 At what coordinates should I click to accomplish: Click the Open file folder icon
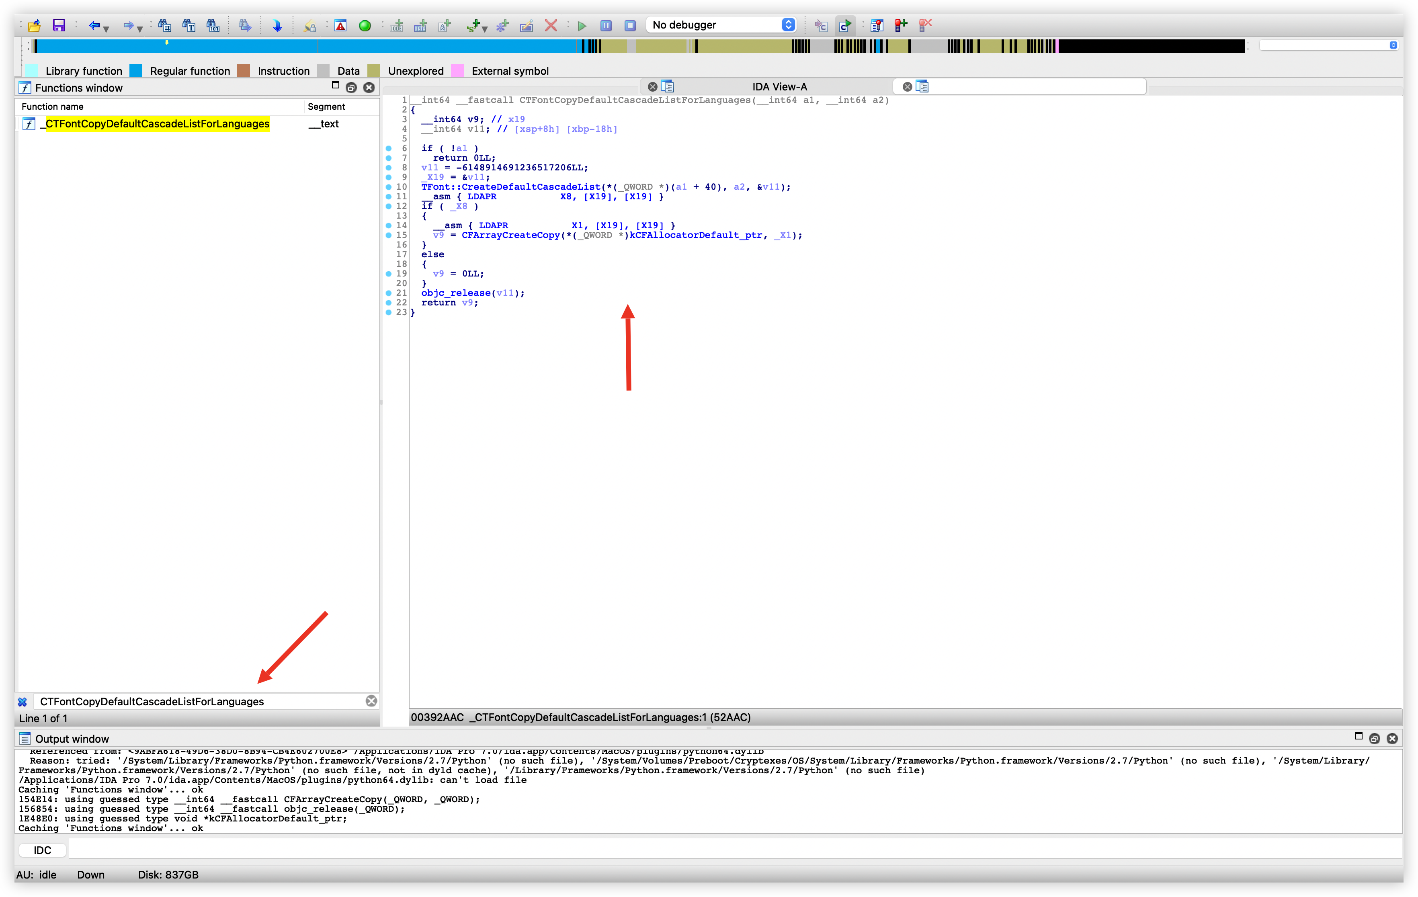pyautogui.click(x=34, y=25)
